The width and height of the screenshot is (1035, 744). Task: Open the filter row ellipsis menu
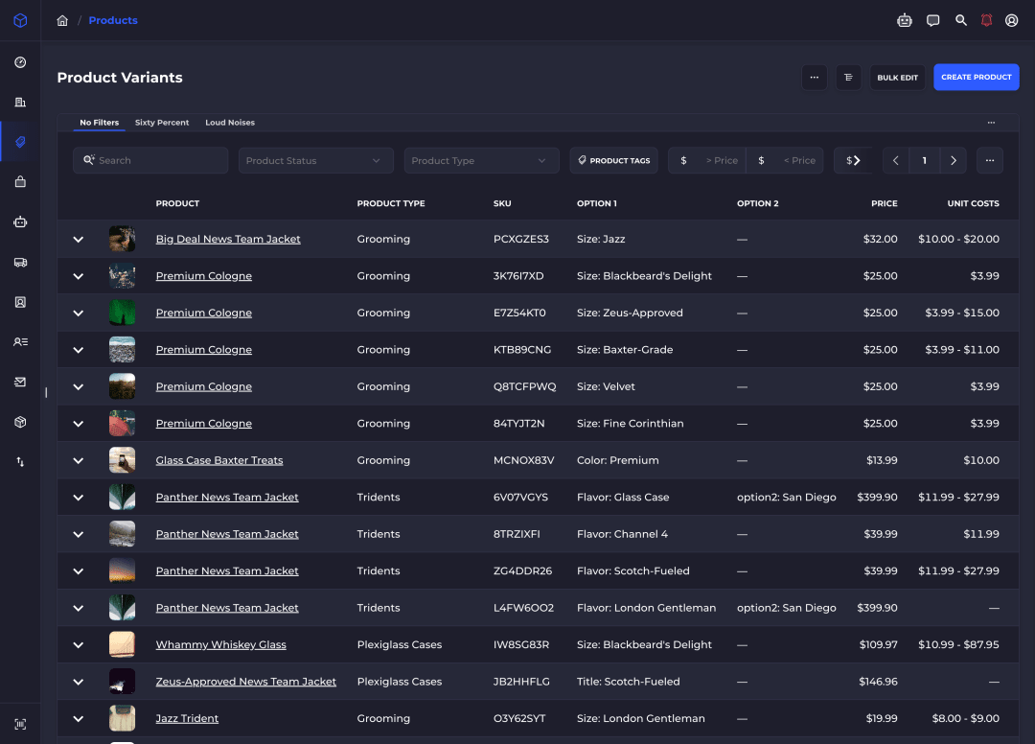tap(989, 160)
